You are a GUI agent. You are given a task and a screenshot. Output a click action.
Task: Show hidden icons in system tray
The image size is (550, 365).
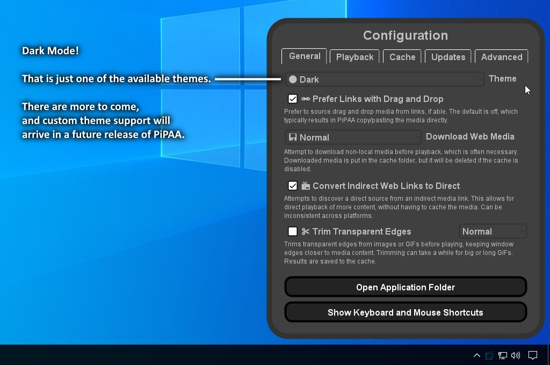(477, 355)
